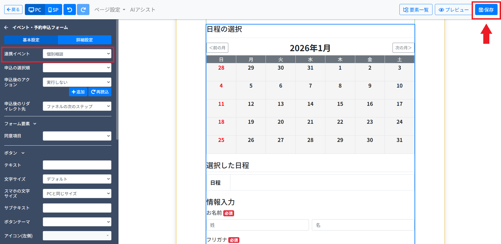Click the undo arrow icon
501x244 pixels.
point(70,10)
